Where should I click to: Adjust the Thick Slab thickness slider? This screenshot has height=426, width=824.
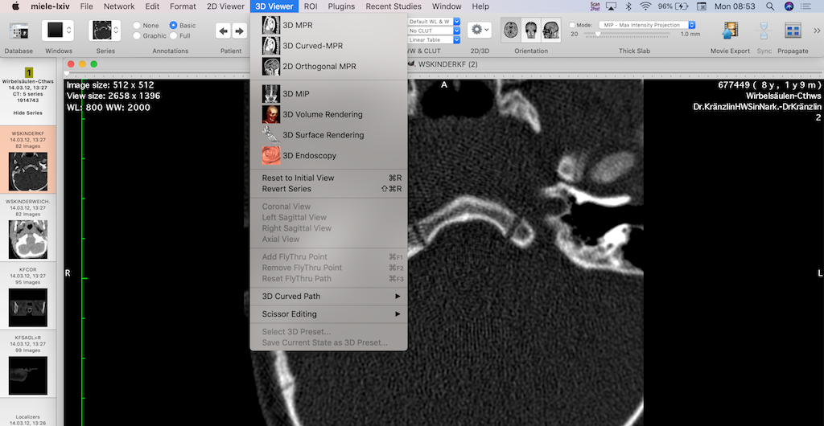[x=597, y=35]
